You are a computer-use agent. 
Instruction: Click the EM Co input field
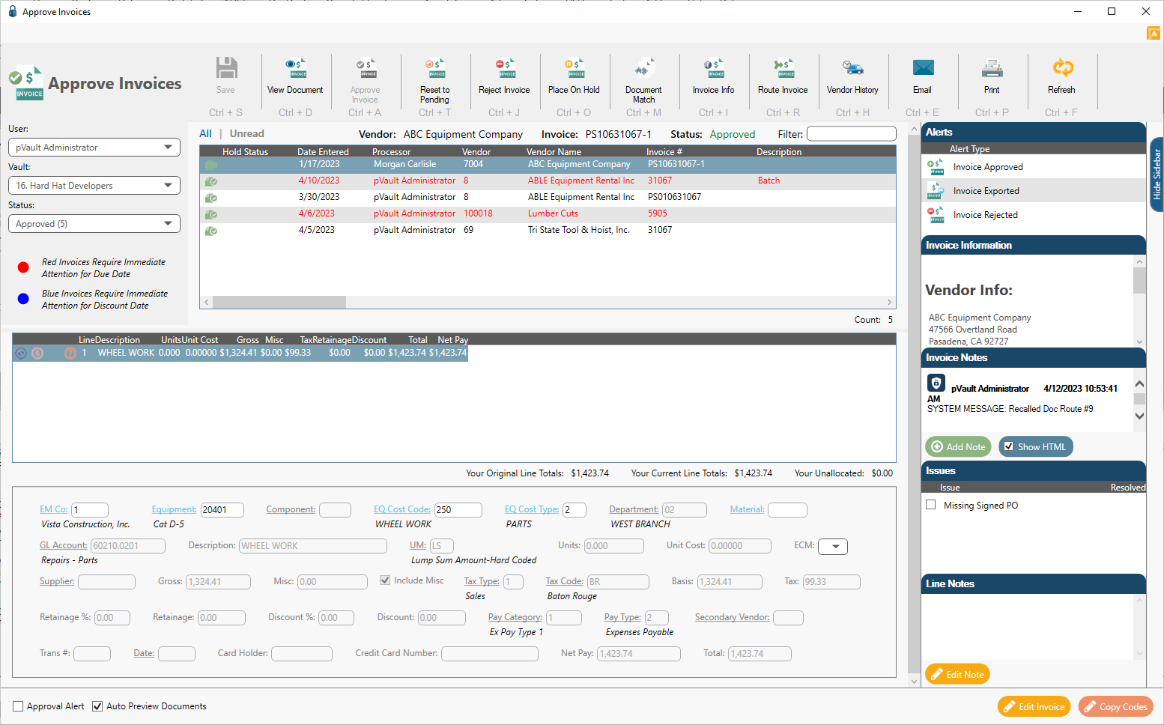(x=89, y=510)
